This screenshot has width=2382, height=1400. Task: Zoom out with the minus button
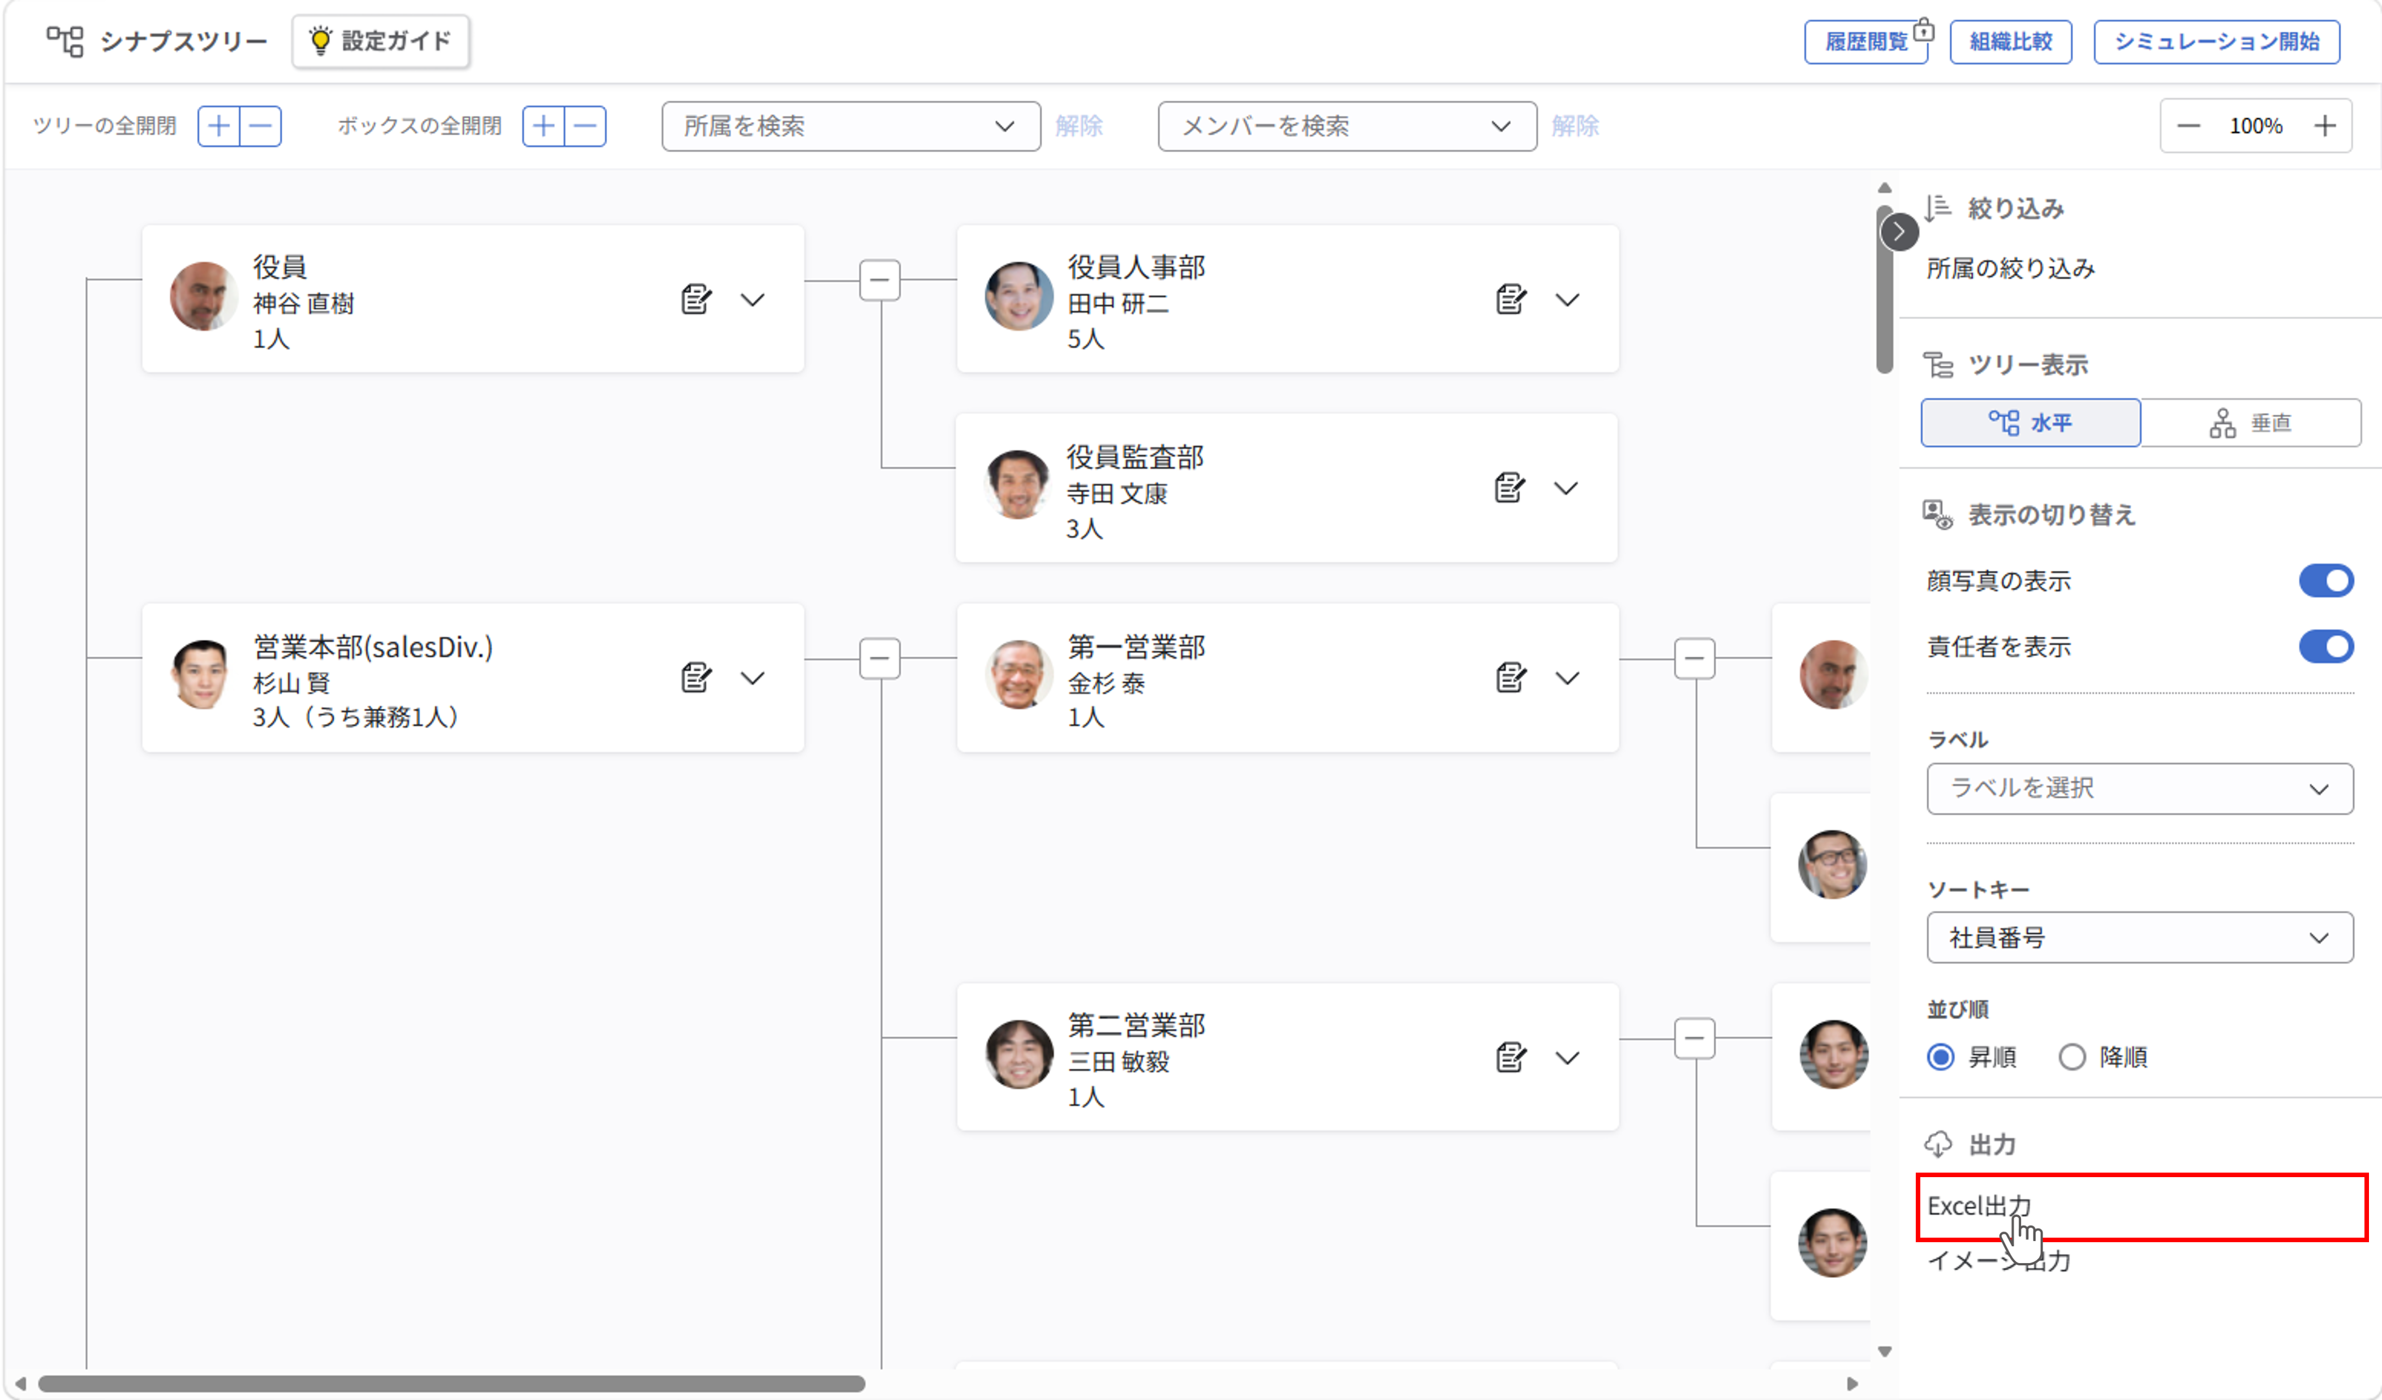click(x=2189, y=126)
